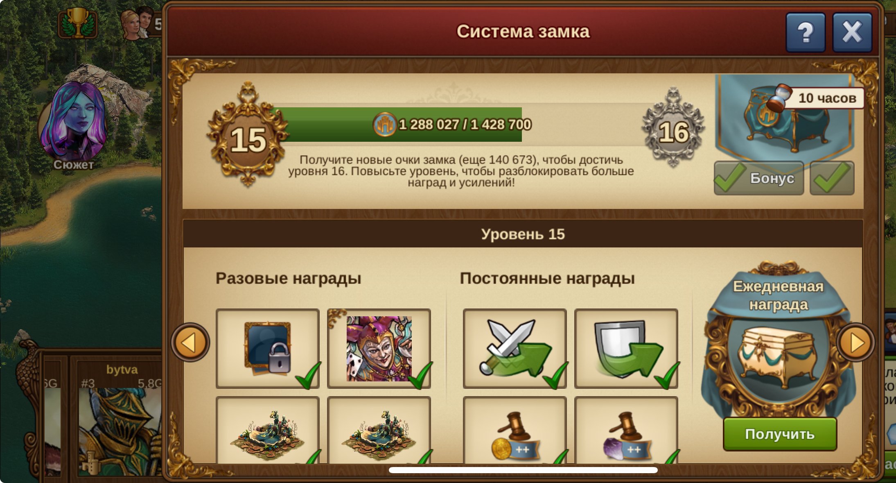
Task: Select the locked portrait avatar reward
Action: pyautogui.click(x=268, y=348)
